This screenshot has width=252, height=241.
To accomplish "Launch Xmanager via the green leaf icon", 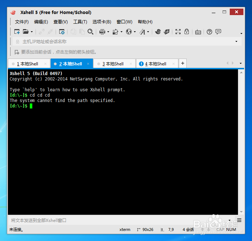I will tap(167, 32).
